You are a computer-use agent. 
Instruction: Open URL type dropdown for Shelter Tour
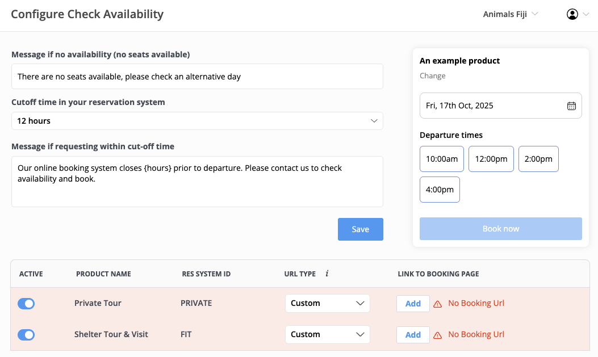(x=327, y=335)
